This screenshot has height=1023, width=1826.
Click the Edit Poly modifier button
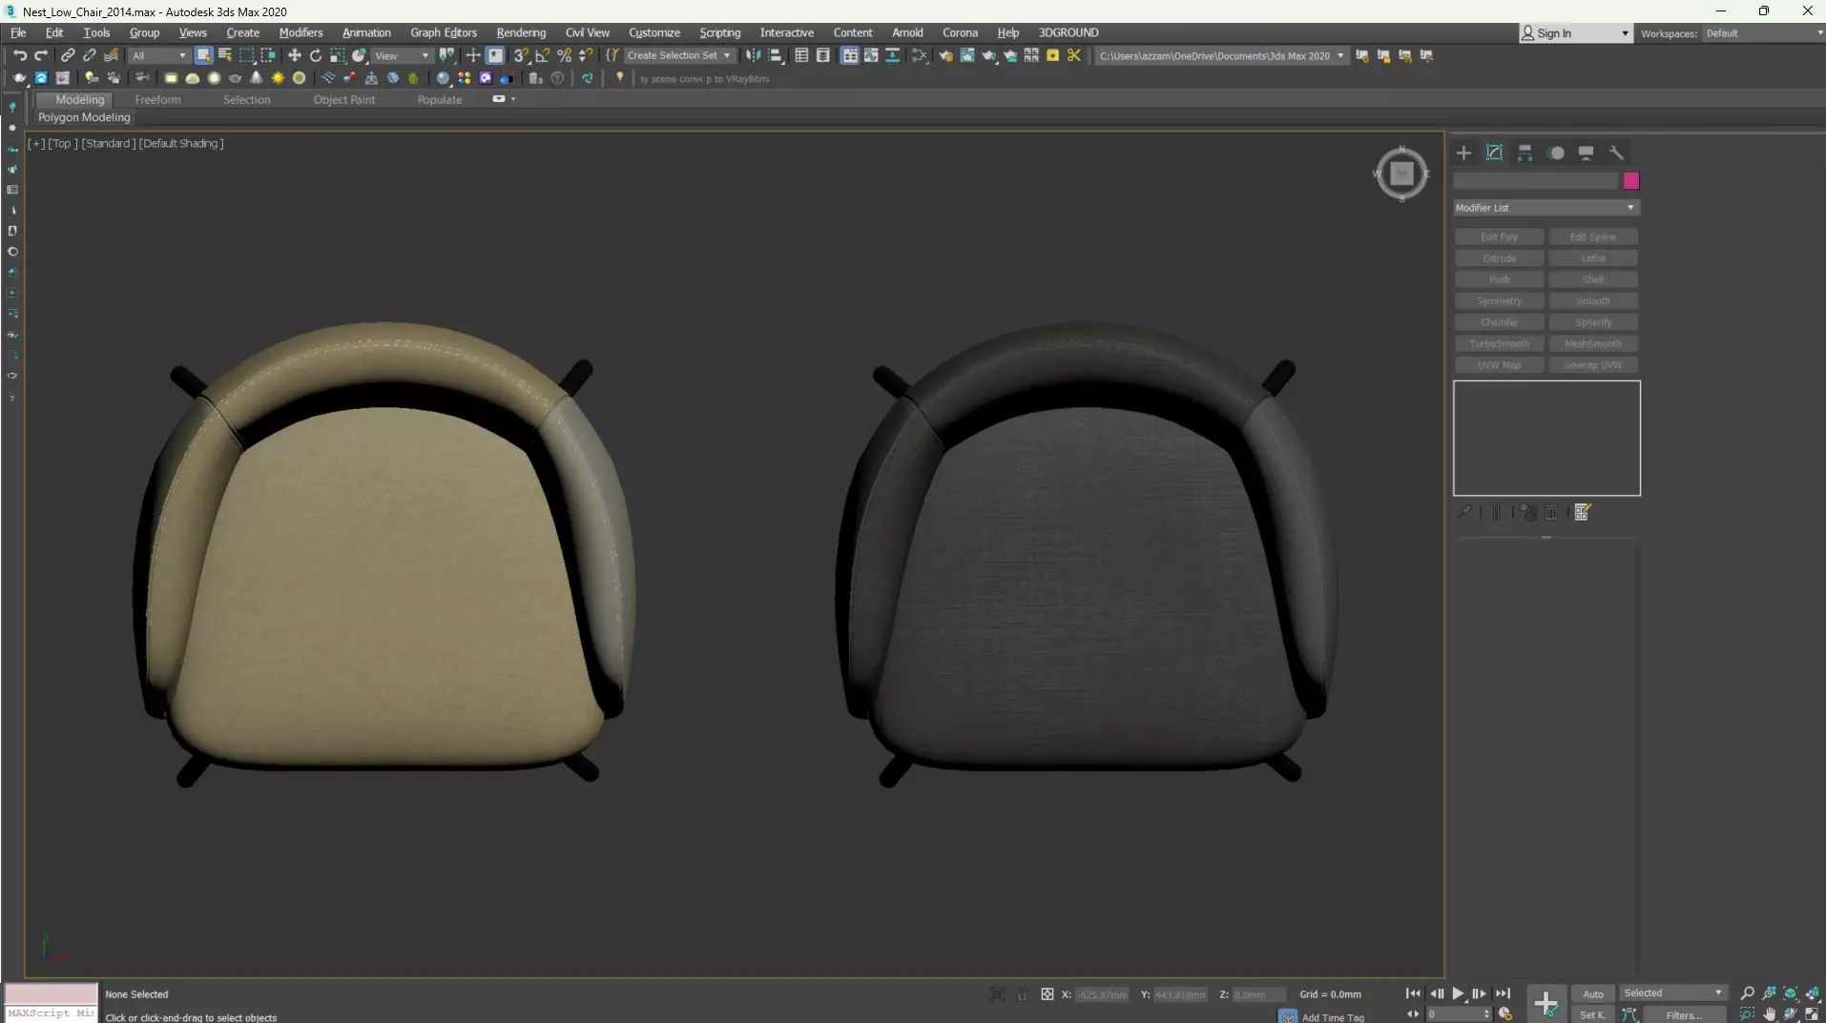tap(1499, 236)
